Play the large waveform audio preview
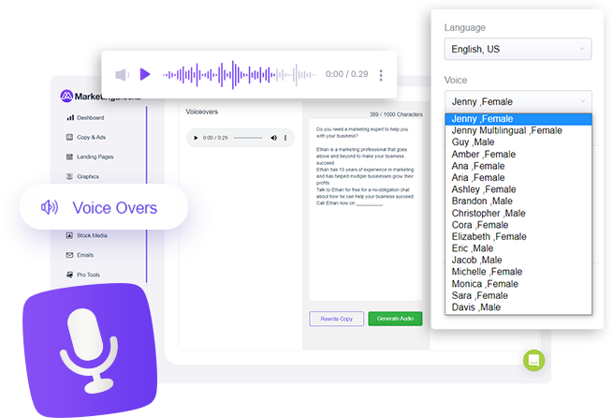The height and width of the screenshot is (418, 613). tap(145, 74)
